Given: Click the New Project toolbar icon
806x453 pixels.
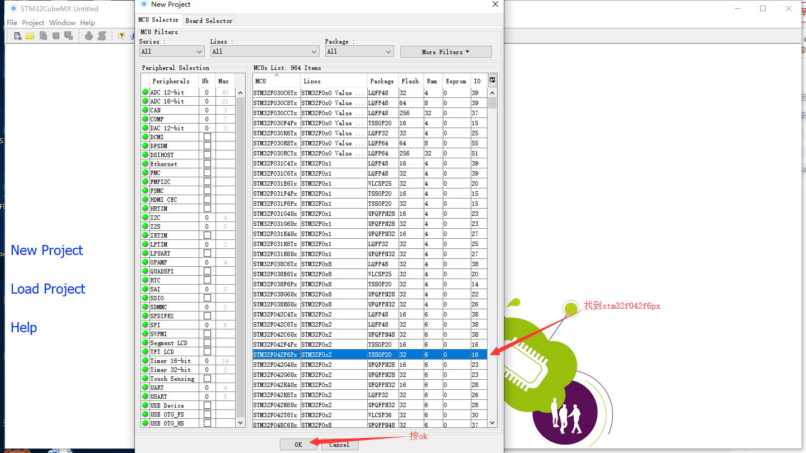Looking at the screenshot, I should (x=17, y=36).
